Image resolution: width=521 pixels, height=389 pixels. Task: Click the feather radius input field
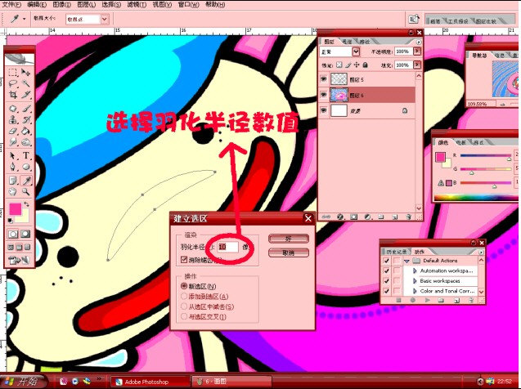[228, 247]
